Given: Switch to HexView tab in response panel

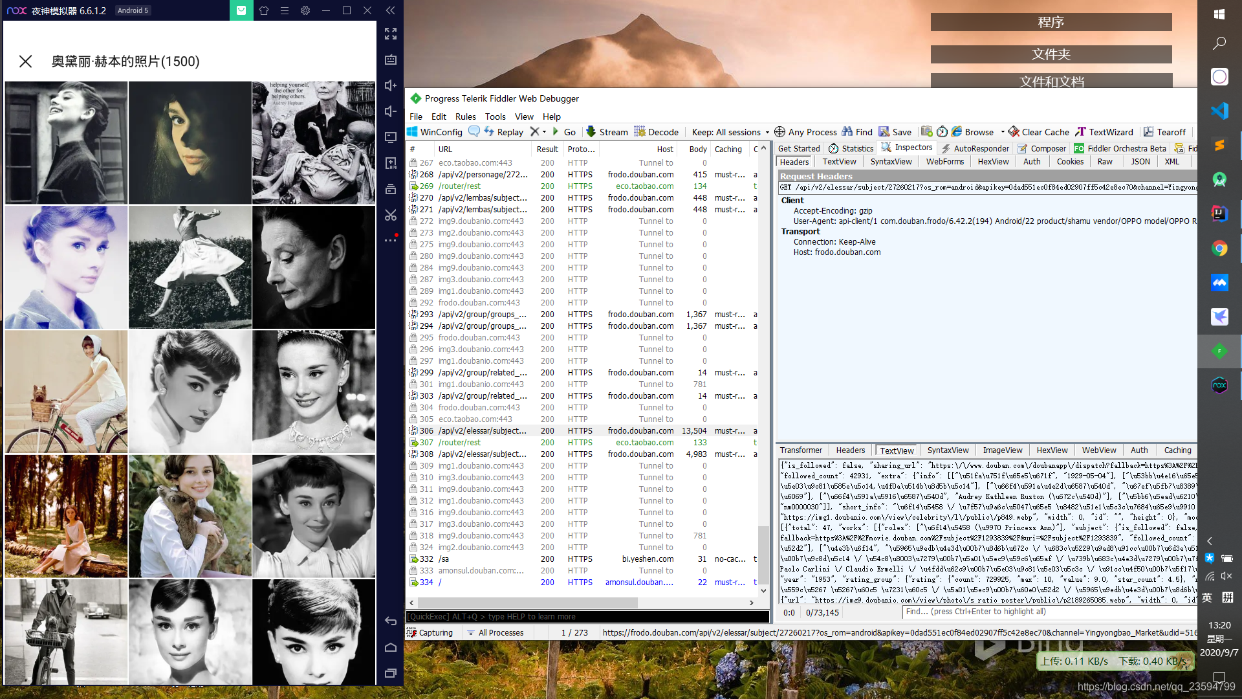Looking at the screenshot, I should 1052,450.
